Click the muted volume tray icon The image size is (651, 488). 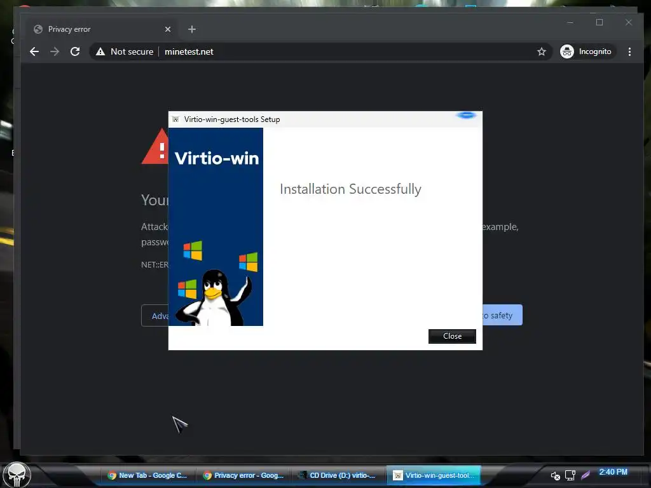[x=555, y=475]
